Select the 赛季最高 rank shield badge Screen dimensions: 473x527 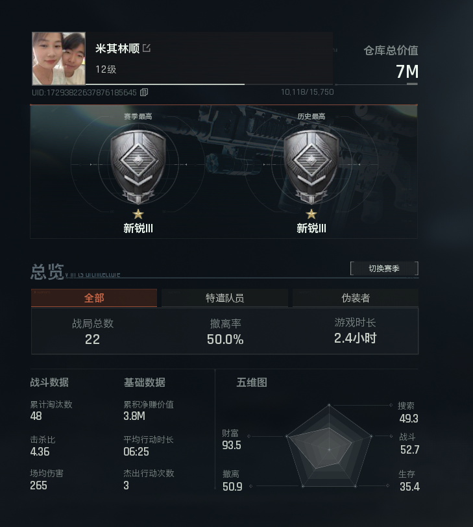click(x=138, y=167)
